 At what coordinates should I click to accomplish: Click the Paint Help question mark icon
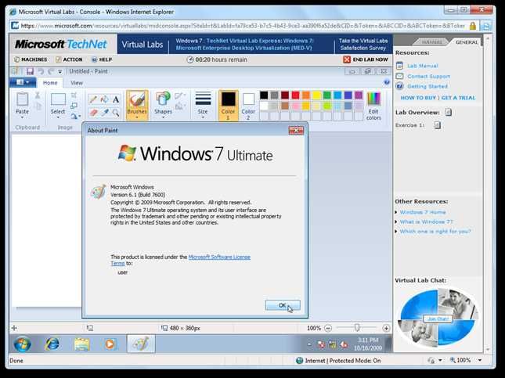pyautogui.click(x=387, y=82)
